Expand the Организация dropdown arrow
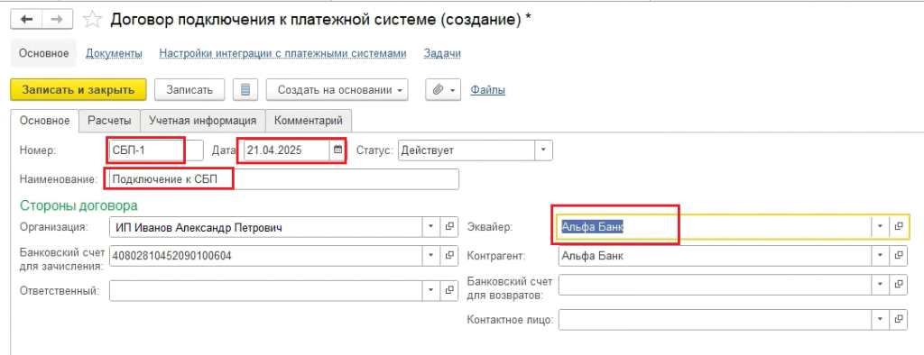Screen dimensions: 924x355 click(430, 226)
